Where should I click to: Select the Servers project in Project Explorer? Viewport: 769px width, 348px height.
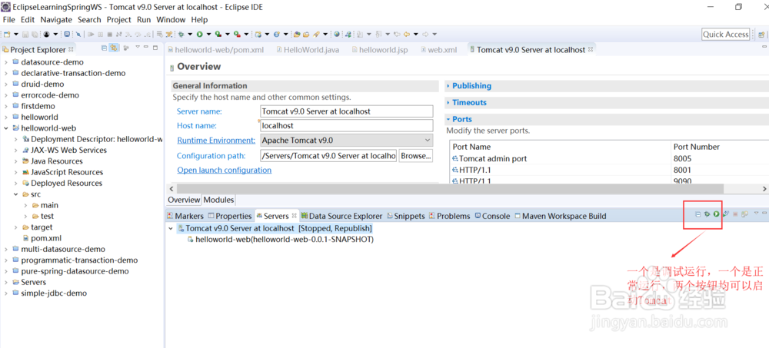coord(29,283)
